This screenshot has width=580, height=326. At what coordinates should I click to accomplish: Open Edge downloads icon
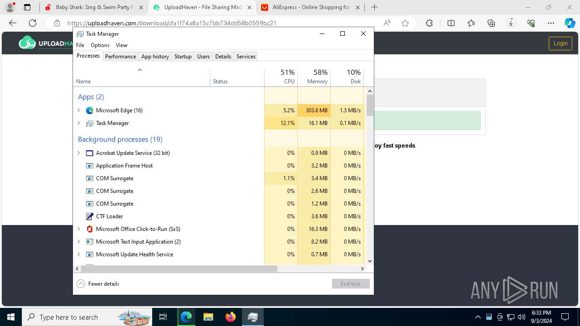[x=511, y=23]
